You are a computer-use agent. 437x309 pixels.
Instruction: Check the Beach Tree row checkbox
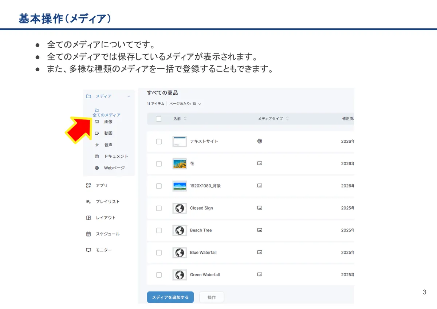pos(159,230)
